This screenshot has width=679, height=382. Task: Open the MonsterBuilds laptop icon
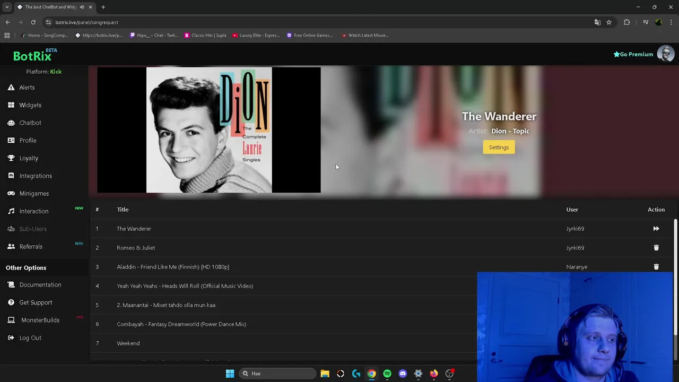point(11,320)
